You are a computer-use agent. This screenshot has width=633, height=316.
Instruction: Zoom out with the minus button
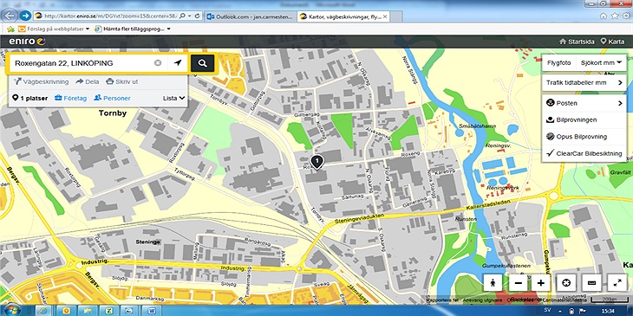(519, 283)
